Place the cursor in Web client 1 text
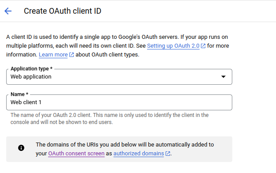 [26, 102]
